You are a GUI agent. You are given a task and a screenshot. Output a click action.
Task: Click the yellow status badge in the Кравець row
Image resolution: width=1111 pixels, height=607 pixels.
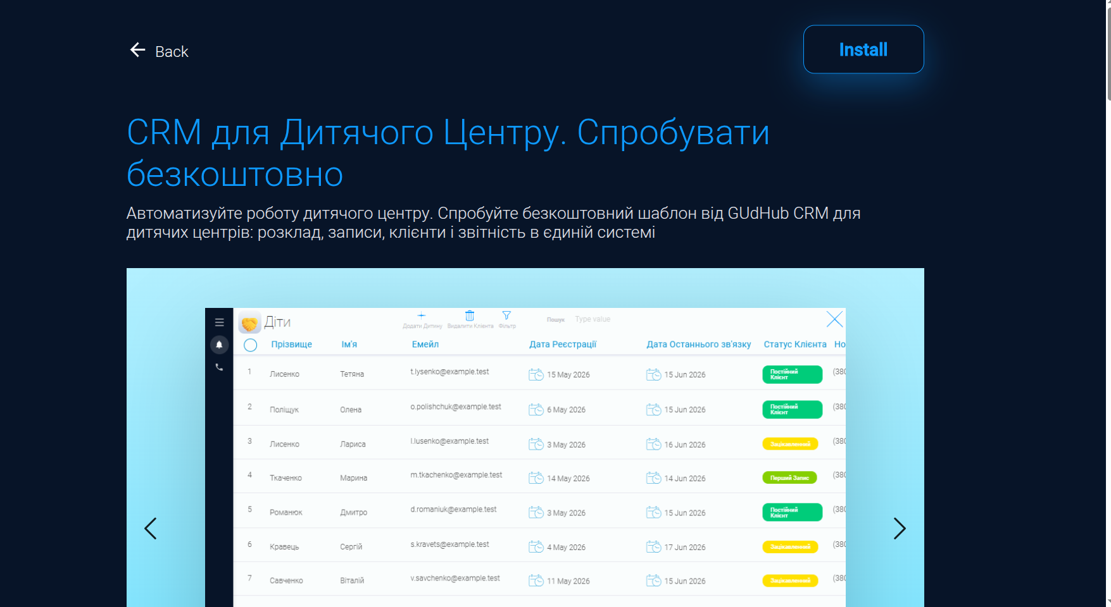[x=790, y=547]
